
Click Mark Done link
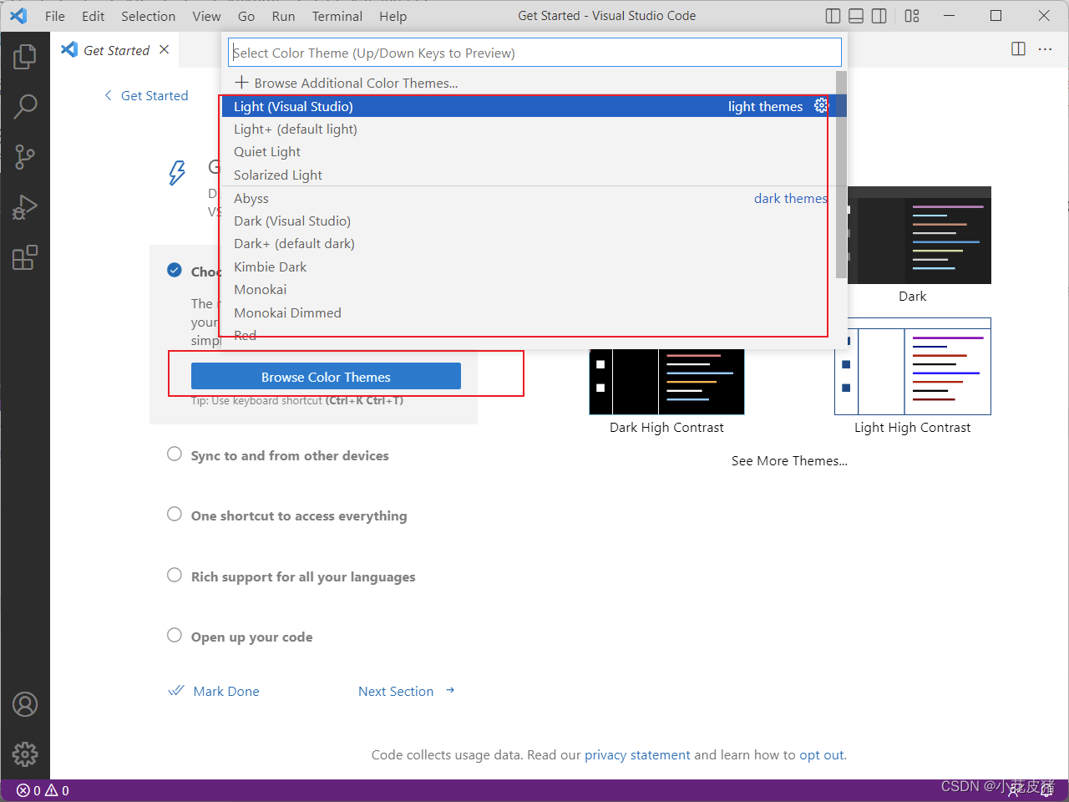(214, 691)
